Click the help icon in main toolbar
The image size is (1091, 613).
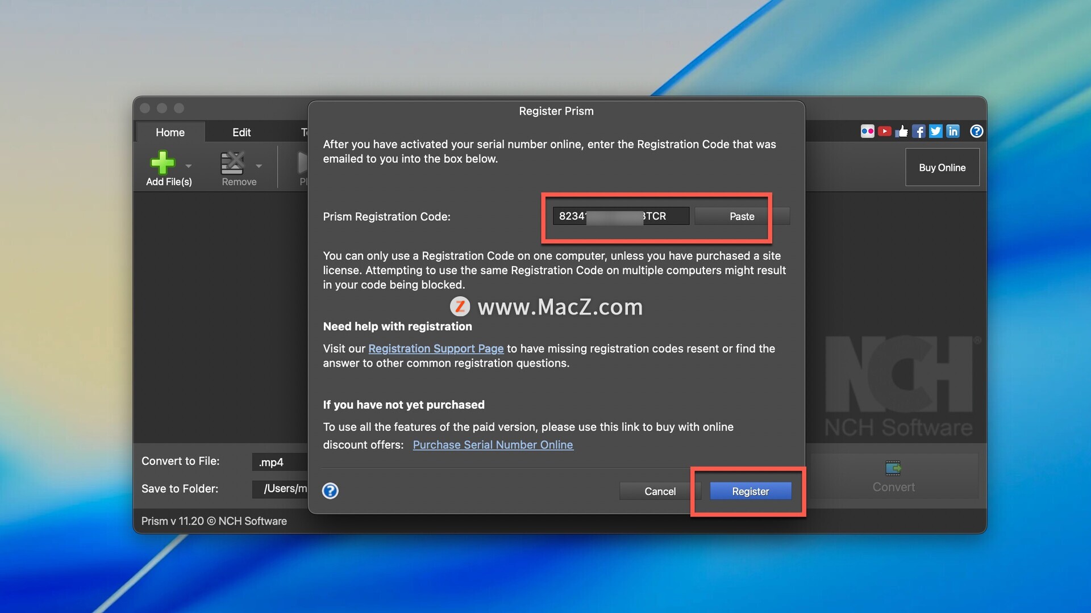coord(976,131)
